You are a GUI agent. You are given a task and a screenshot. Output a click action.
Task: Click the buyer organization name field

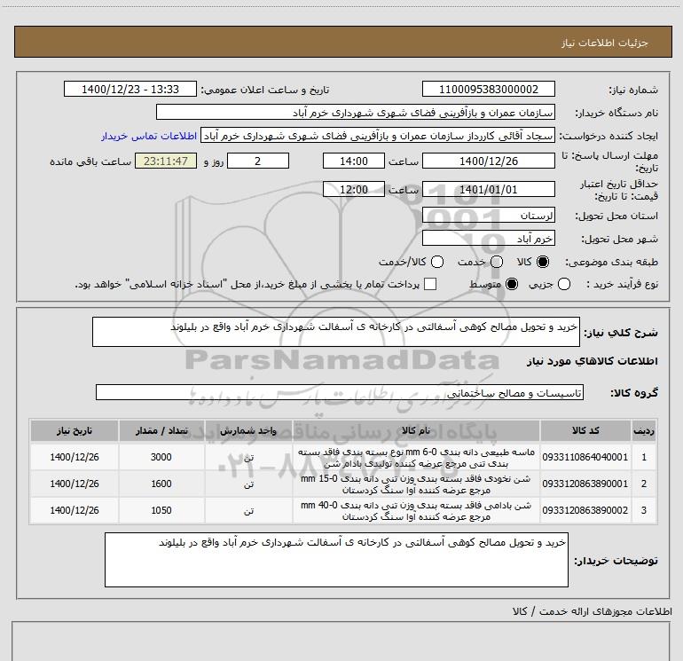(x=356, y=112)
